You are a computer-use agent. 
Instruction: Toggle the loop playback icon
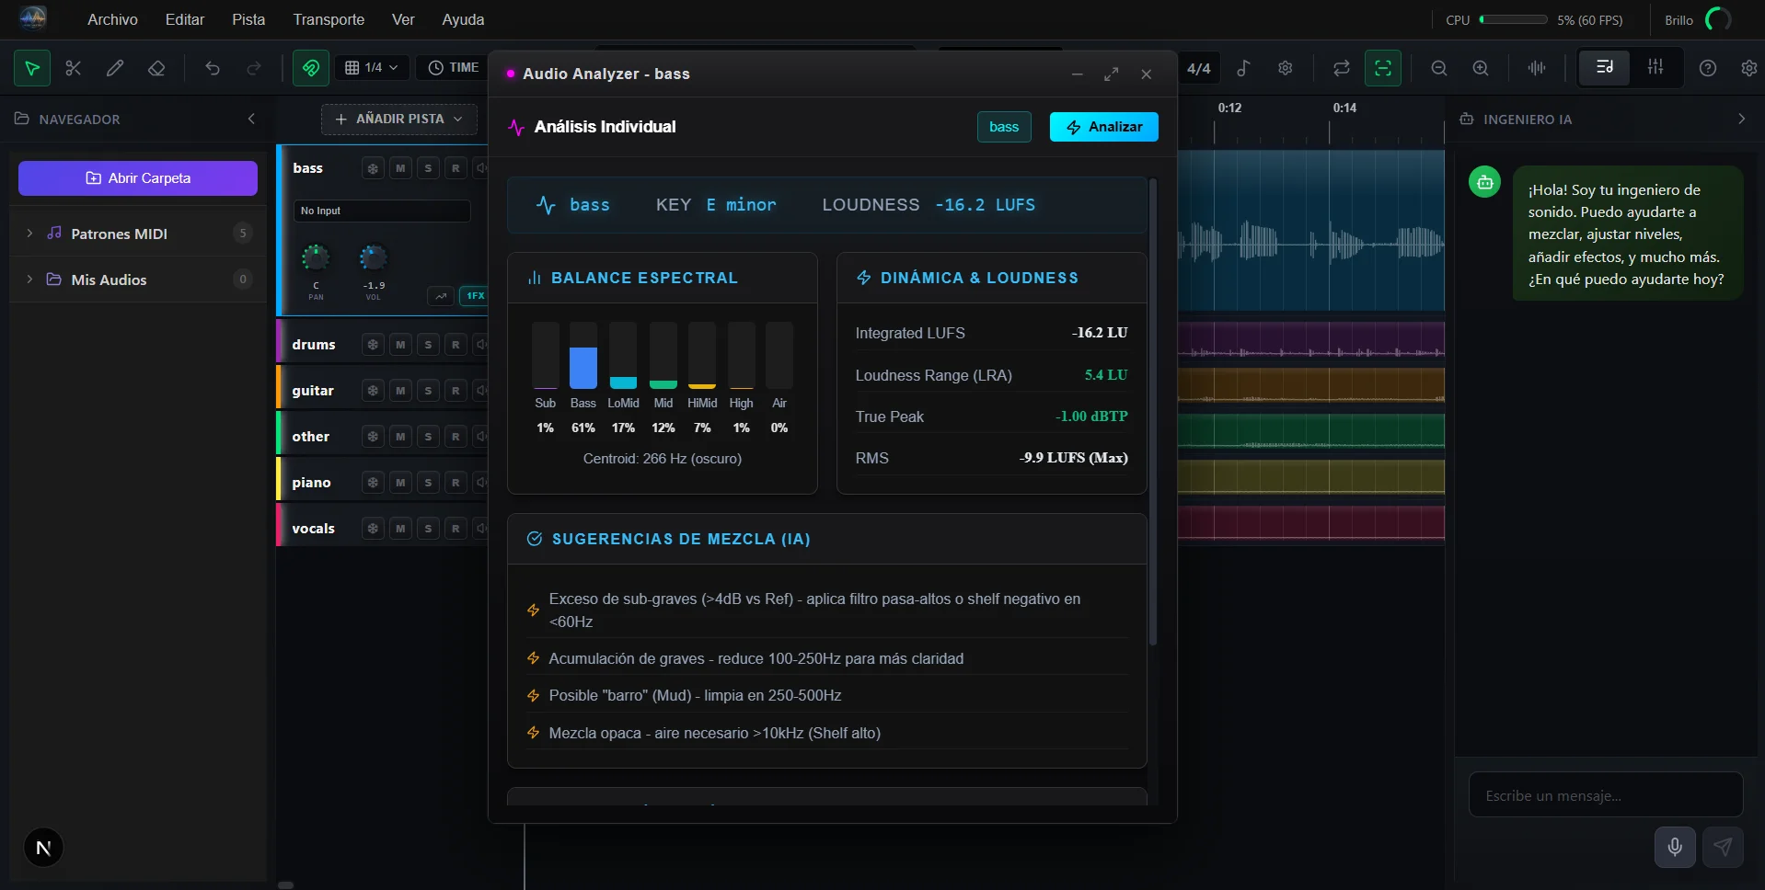(x=1341, y=68)
